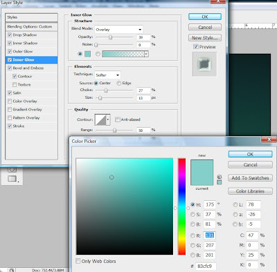Click the solid glow color swatch
Viewport: 277px width, 272px height.
pos(88,54)
